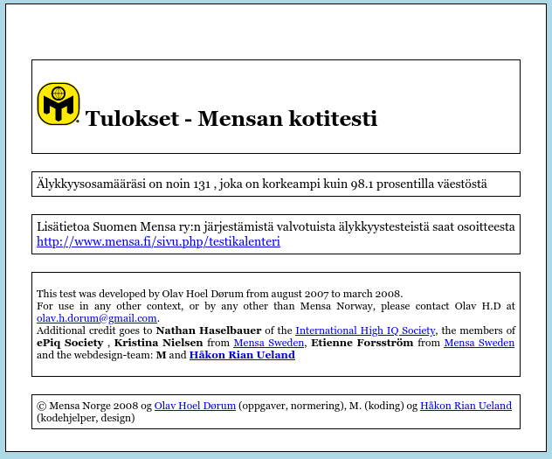The image size is (552, 459).
Task: Click the bold name Nathan Haselbauer
Action: tap(209, 330)
